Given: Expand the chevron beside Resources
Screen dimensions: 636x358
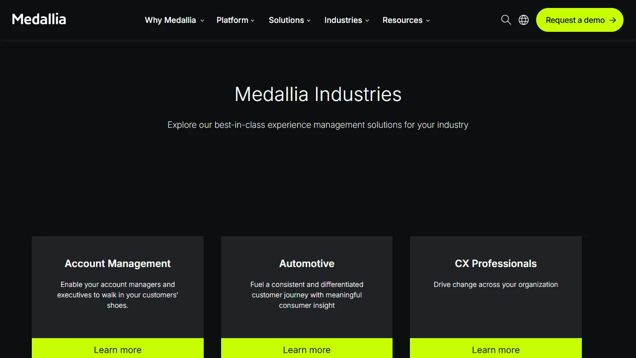Looking at the screenshot, I should pyautogui.click(x=428, y=21).
